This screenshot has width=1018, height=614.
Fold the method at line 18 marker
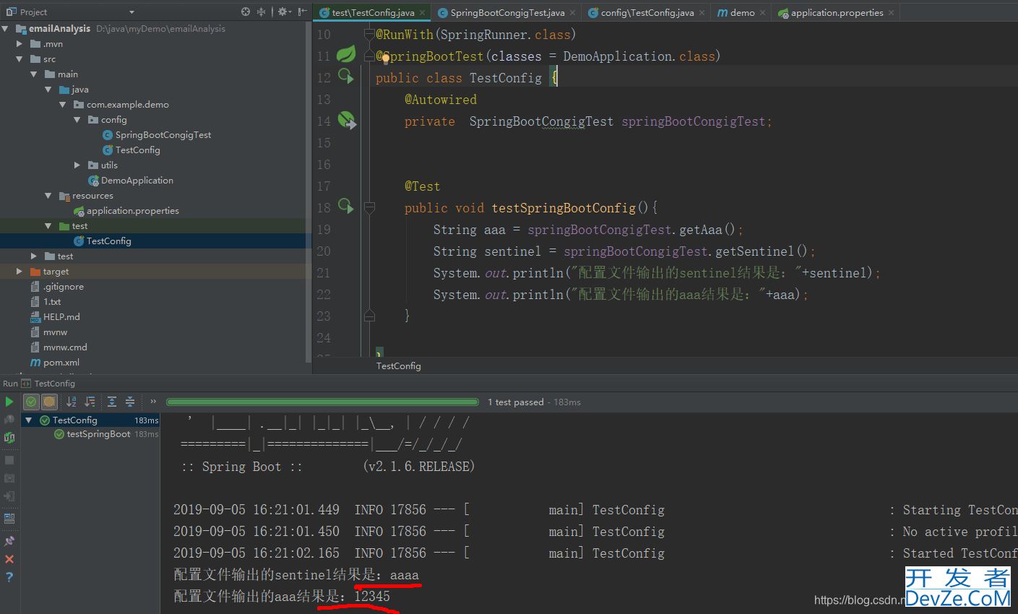369,208
